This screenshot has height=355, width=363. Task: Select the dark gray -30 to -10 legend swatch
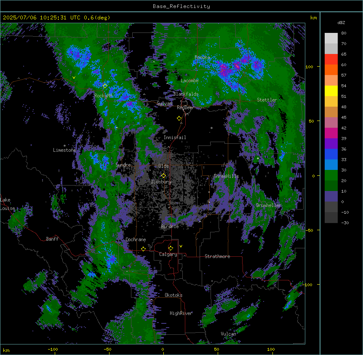click(331, 218)
